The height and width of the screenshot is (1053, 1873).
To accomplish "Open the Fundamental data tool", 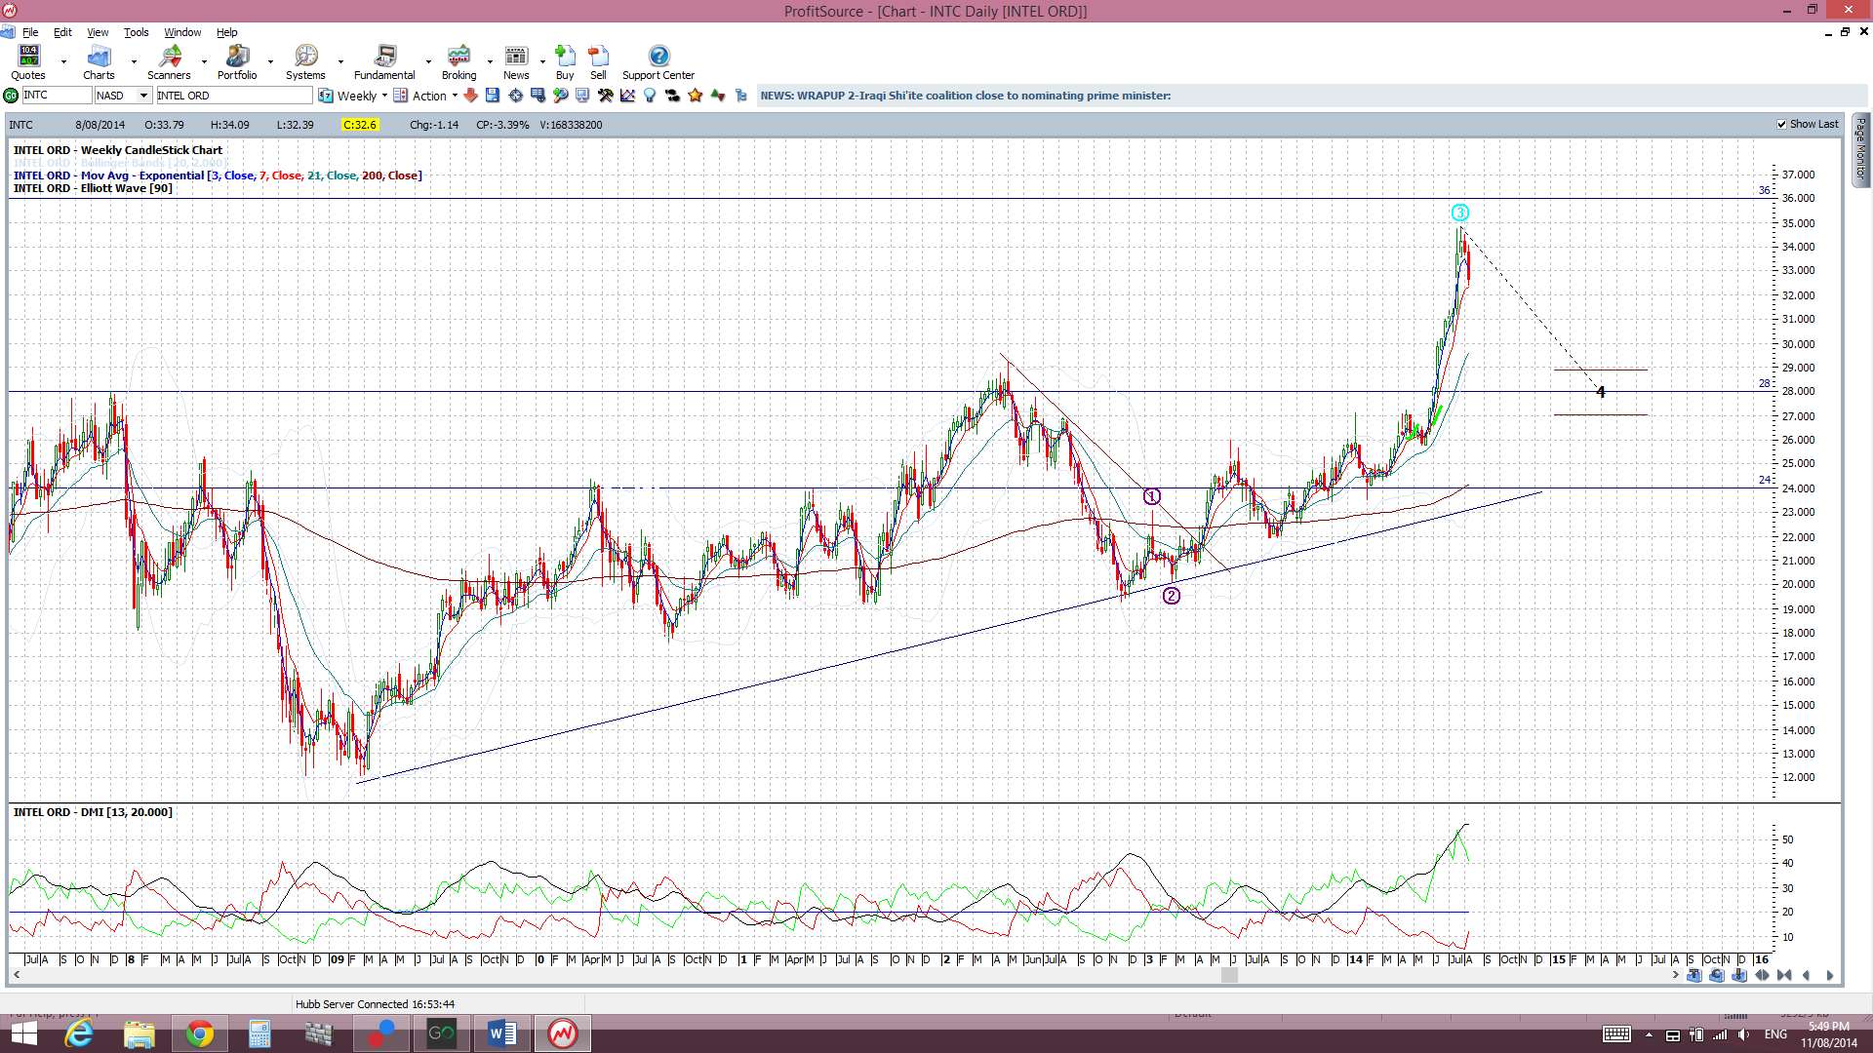I will tap(384, 62).
